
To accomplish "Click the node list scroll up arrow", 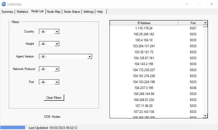I will coord(205,23).
